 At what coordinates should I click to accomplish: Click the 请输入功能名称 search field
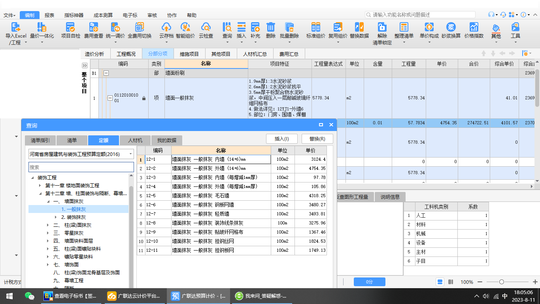[x=420, y=15]
